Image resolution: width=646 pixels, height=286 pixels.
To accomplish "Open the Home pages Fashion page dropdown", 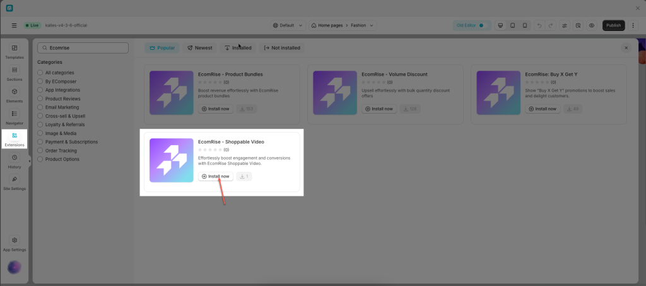I will click(343, 25).
